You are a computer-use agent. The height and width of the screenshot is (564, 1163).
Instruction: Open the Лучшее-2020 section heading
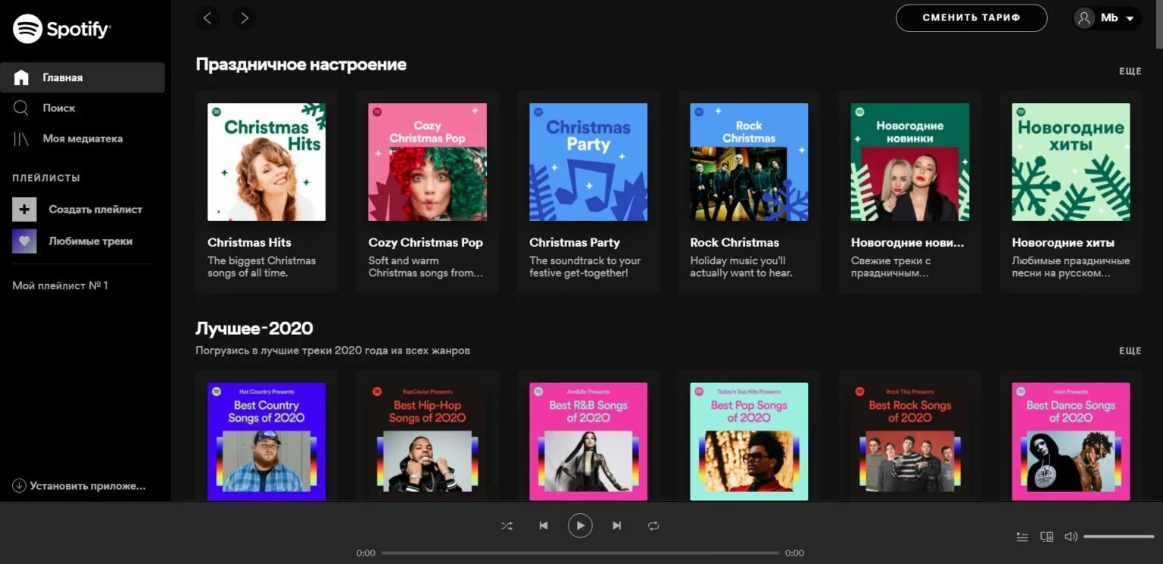254,328
